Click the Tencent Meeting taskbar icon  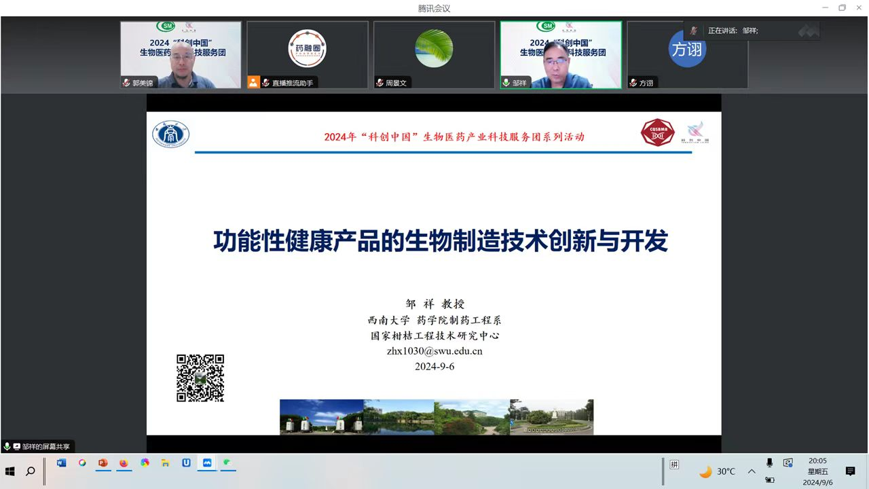(x=207, y=463)
